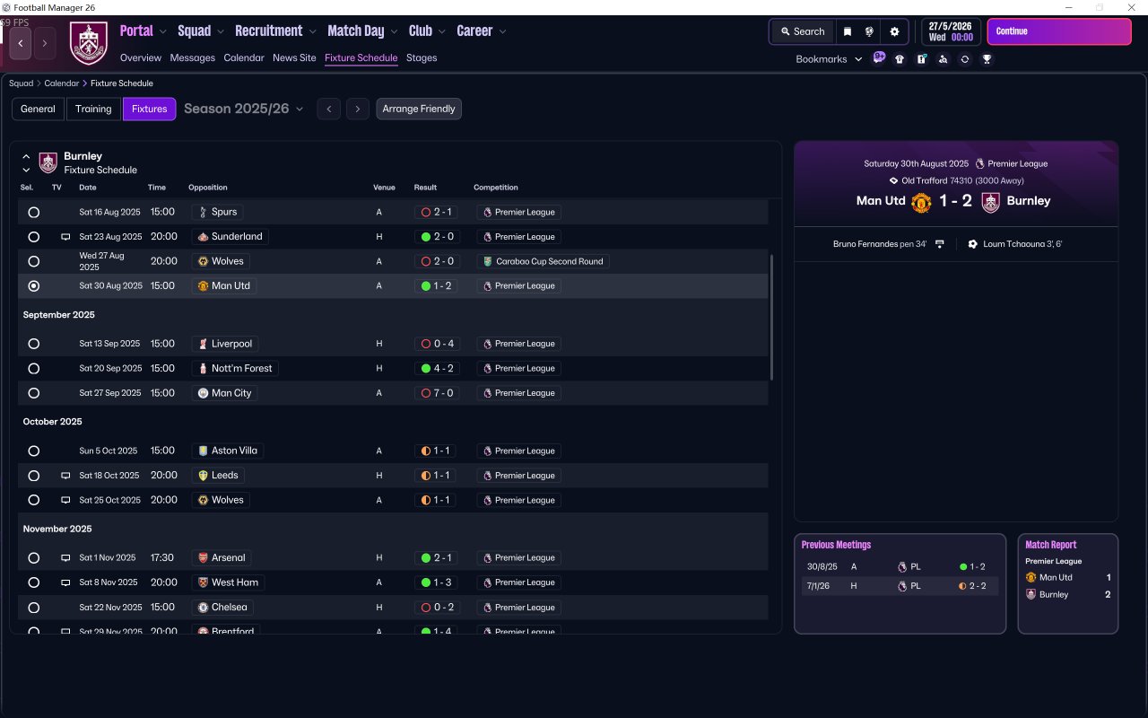1148x718 pixels.
Task: Click the Burnley badge in Match Report
Action: (1031, 594)
